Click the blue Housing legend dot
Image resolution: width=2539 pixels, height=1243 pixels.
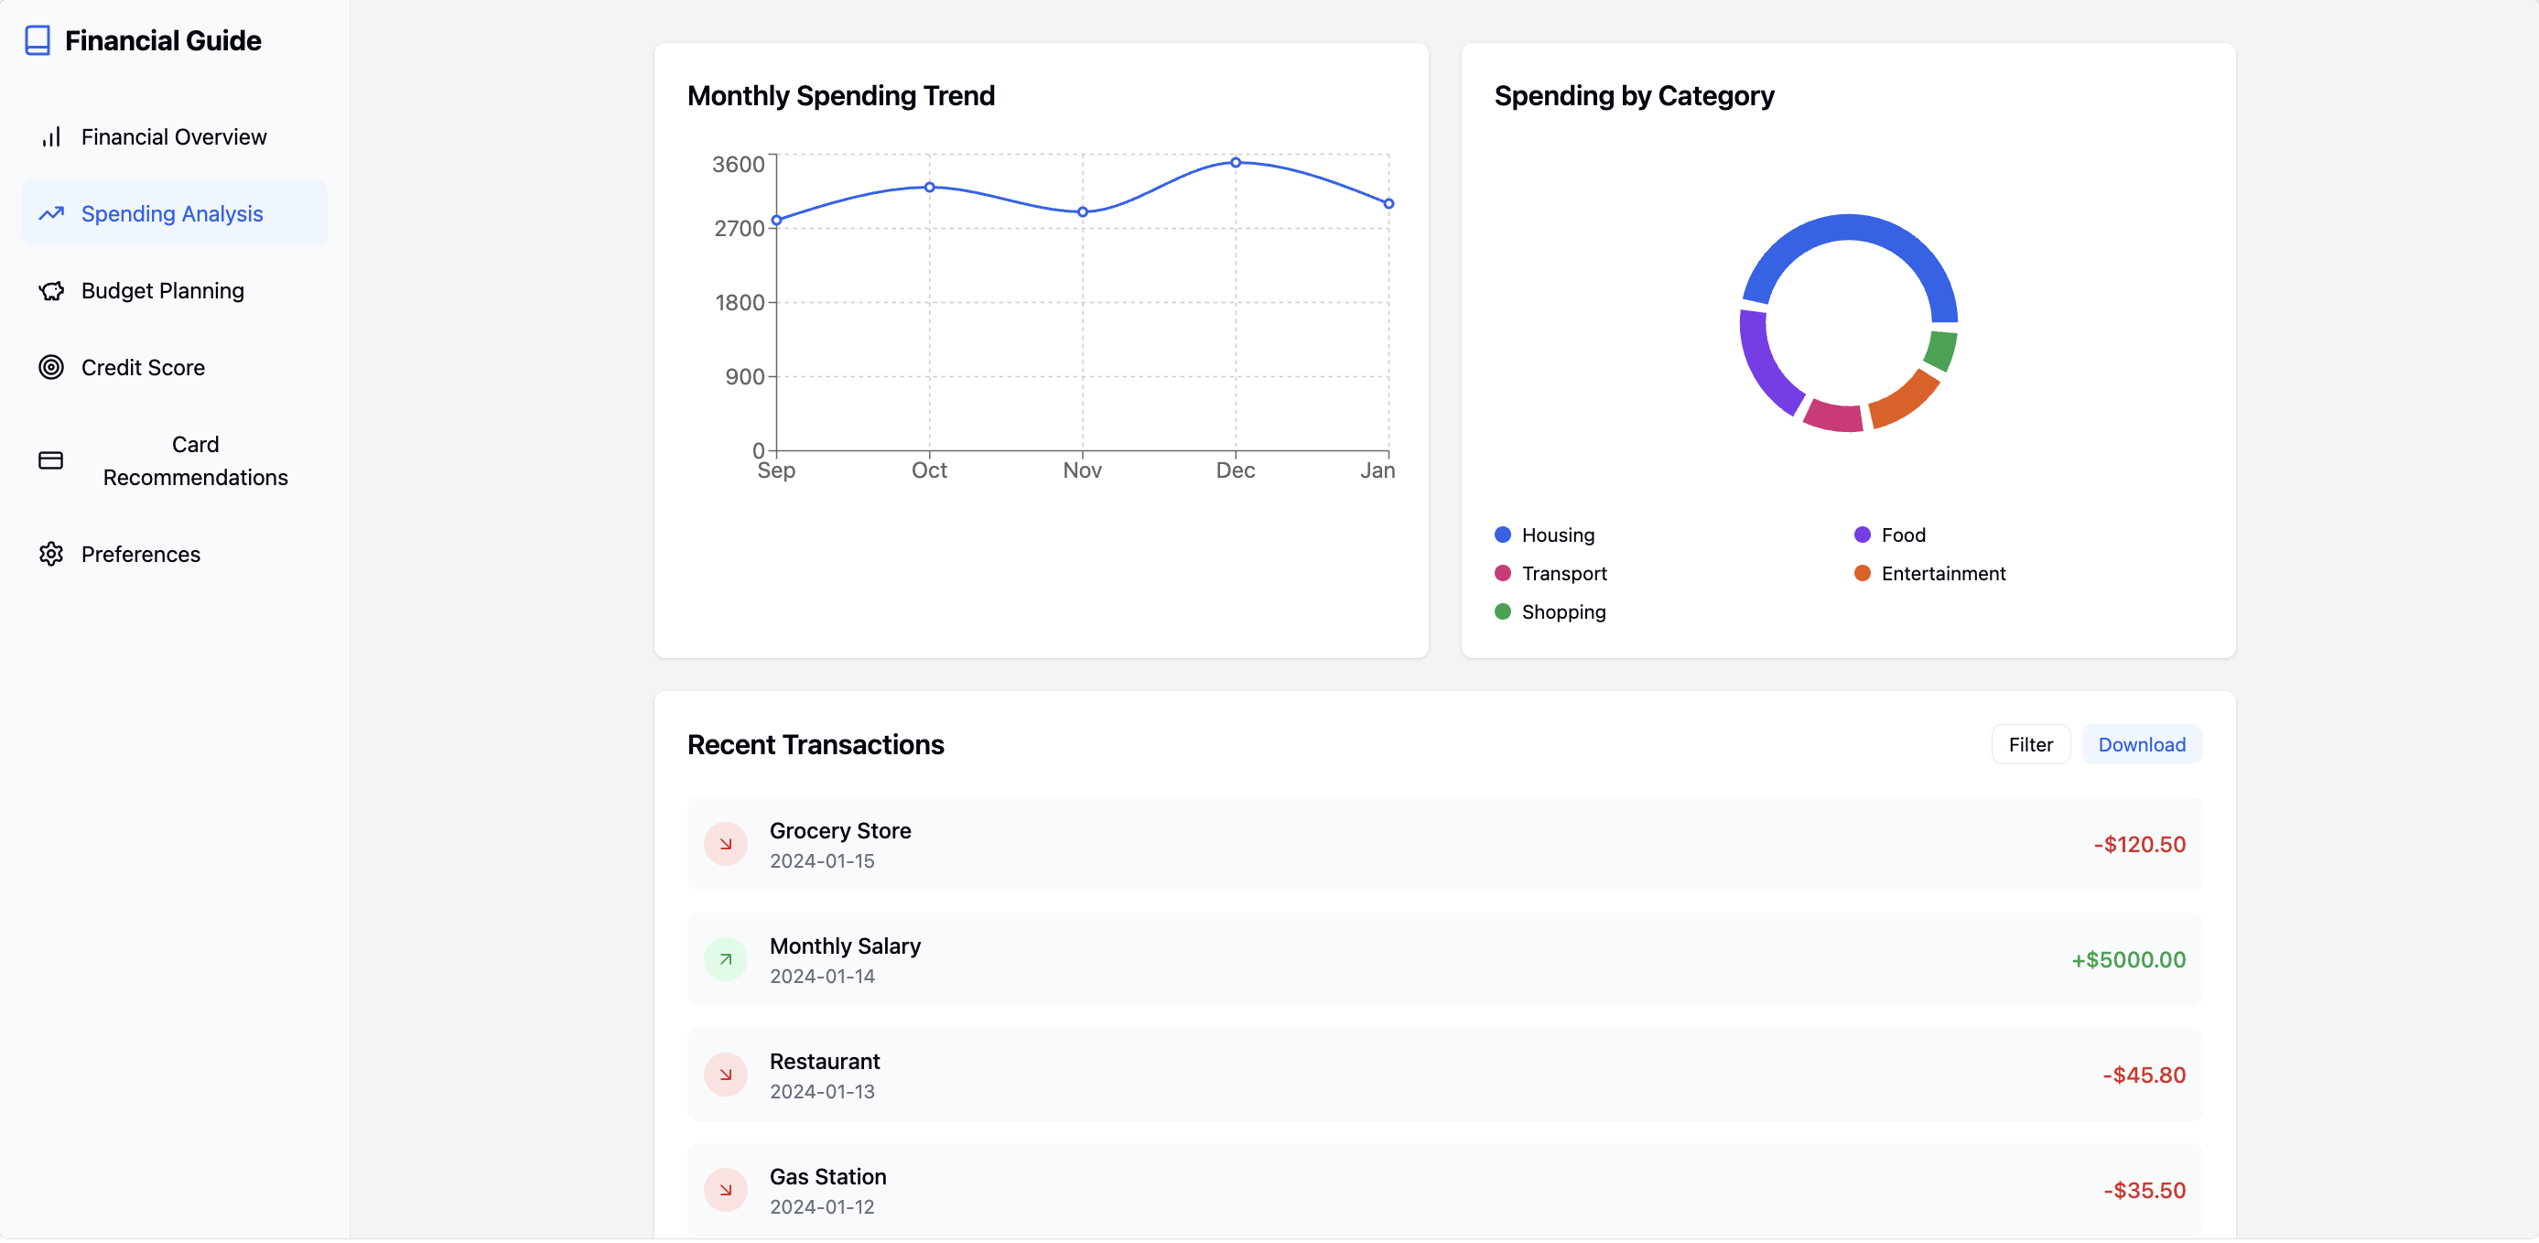(1503, 535)
